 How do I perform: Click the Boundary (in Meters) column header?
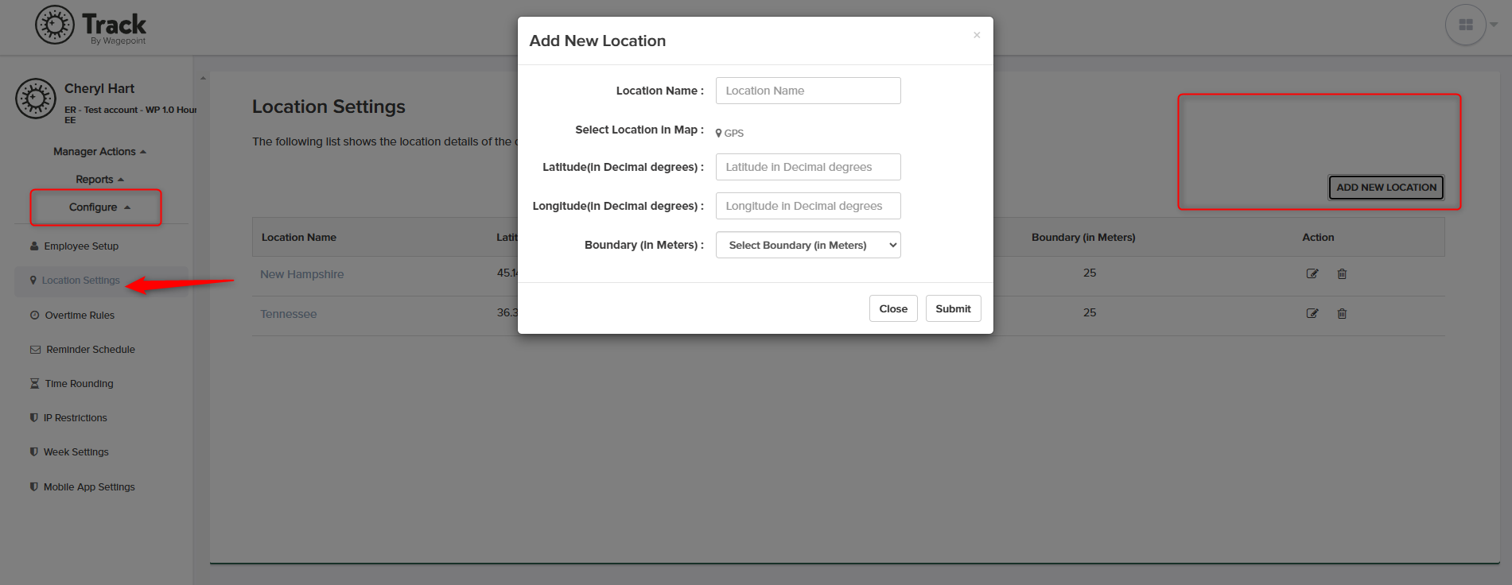[1083, 238]
